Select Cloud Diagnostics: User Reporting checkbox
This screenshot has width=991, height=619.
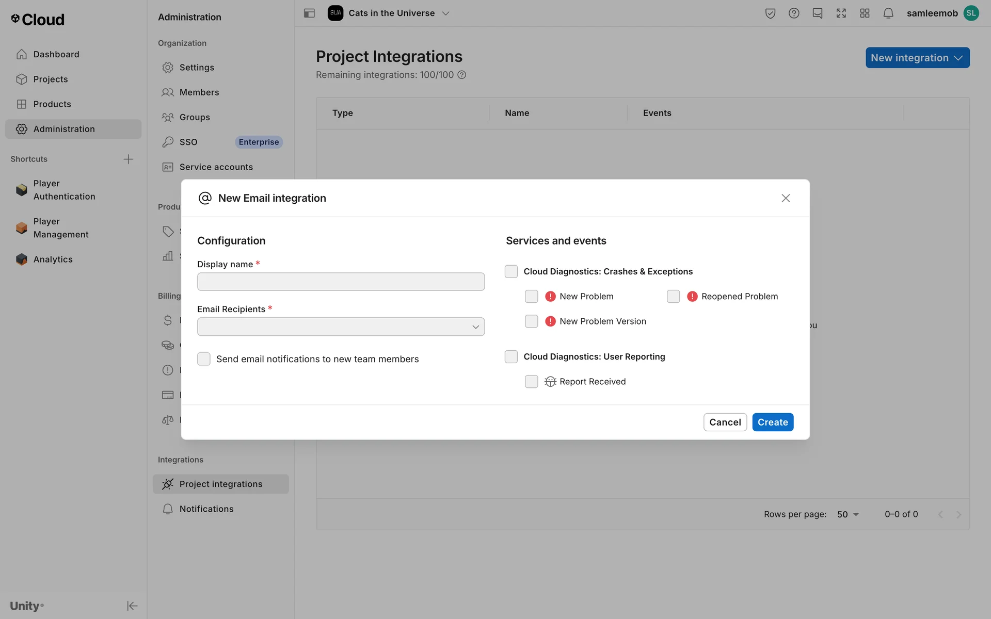[511, 357]
